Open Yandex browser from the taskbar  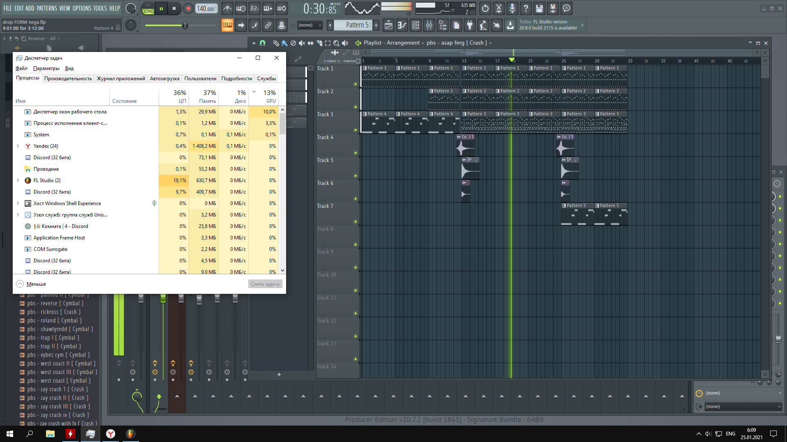[111, 434]
